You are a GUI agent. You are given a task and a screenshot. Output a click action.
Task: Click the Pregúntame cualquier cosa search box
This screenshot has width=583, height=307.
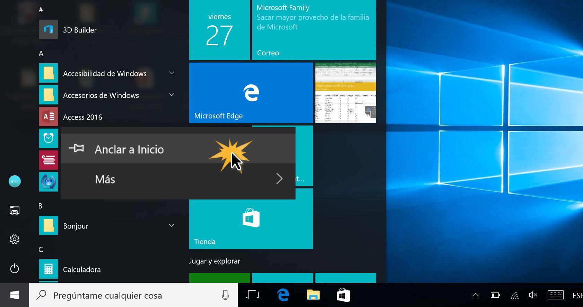[x=133, y=295]
